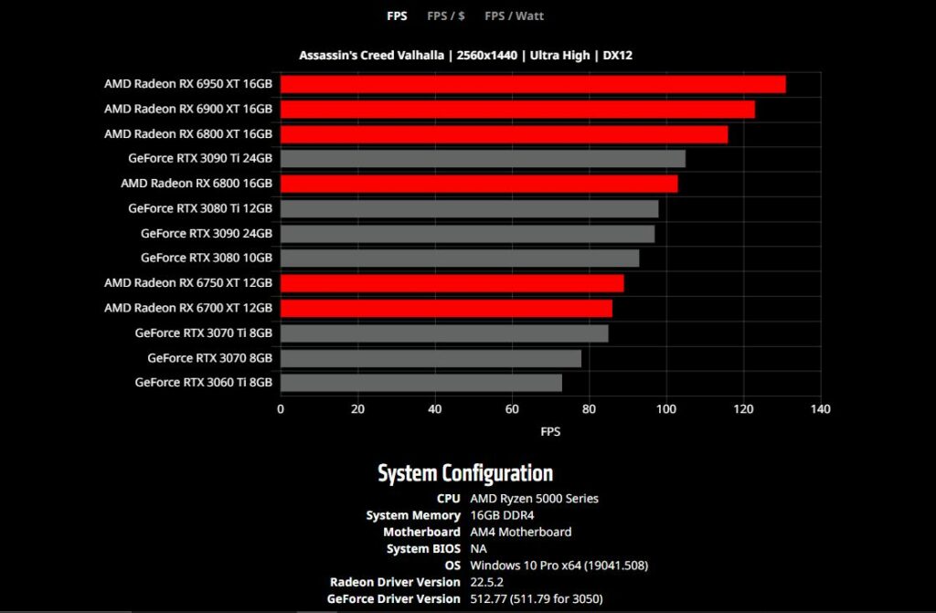Click the GeForce RTX 3080 Ti 12GB label
Screen dimensions: 936x613
tap(200, 209)
